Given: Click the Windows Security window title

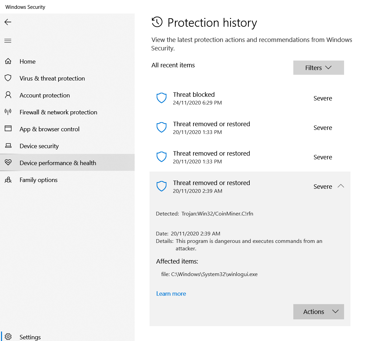Looking at the screenshot, I should (25, 7).
